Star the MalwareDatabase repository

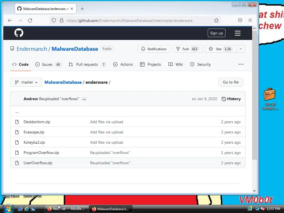220,49
